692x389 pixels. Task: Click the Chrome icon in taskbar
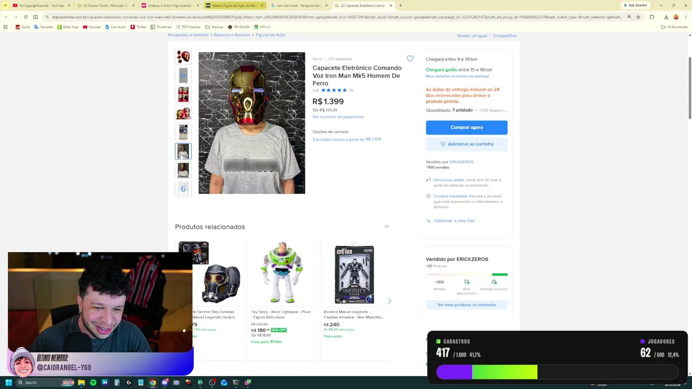(x=152, y=383)
